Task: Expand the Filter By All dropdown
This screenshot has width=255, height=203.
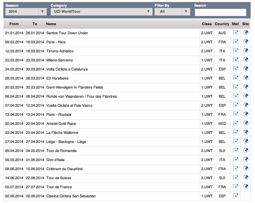Action: (172, 12)
